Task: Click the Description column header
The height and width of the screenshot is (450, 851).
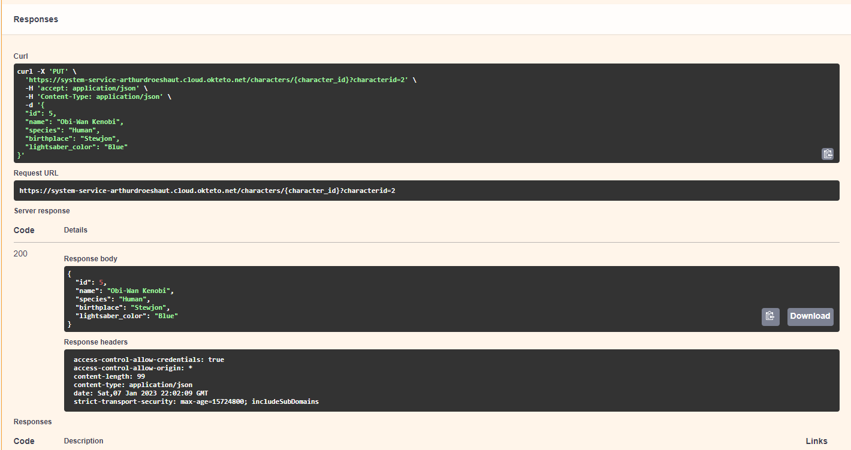Action: (83, 441)
